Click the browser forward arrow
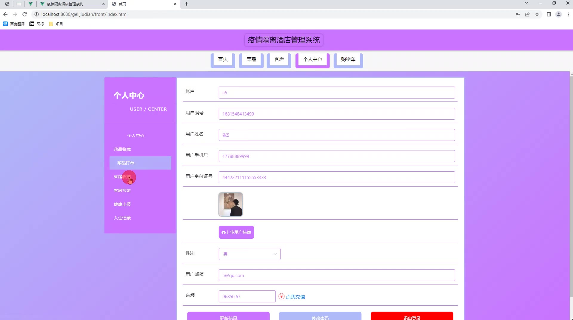 [x=15, y=14]
